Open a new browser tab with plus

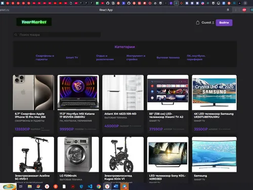coord(245,3)
